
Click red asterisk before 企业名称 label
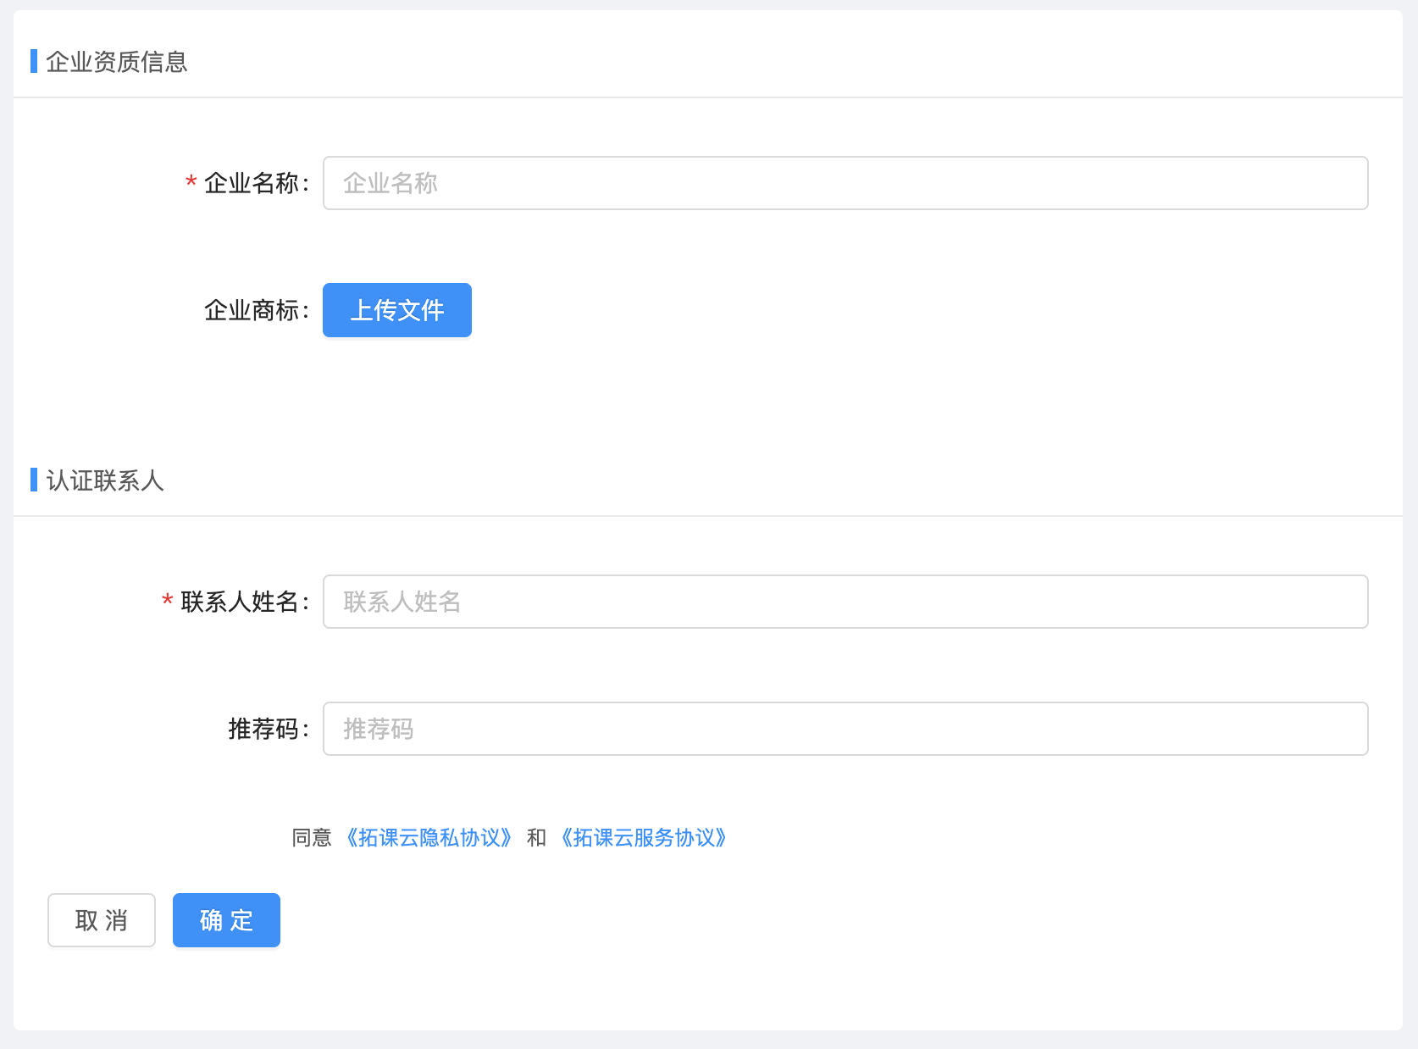coord(191,182)
